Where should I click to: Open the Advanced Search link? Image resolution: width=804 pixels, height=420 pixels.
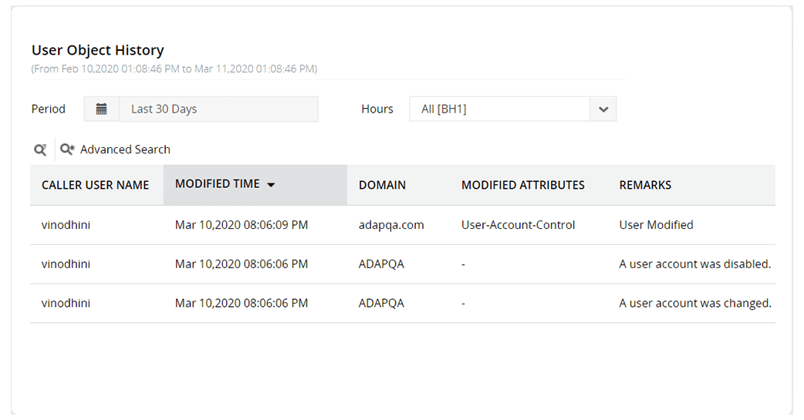click(125, 150)
